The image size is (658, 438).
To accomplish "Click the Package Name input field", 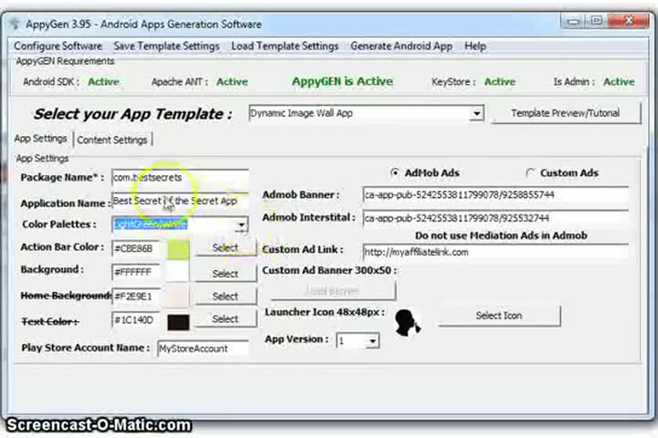I will point(180,178).
